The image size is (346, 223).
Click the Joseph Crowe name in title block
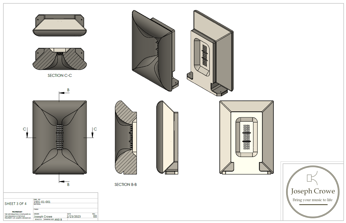tap(43, 217)
